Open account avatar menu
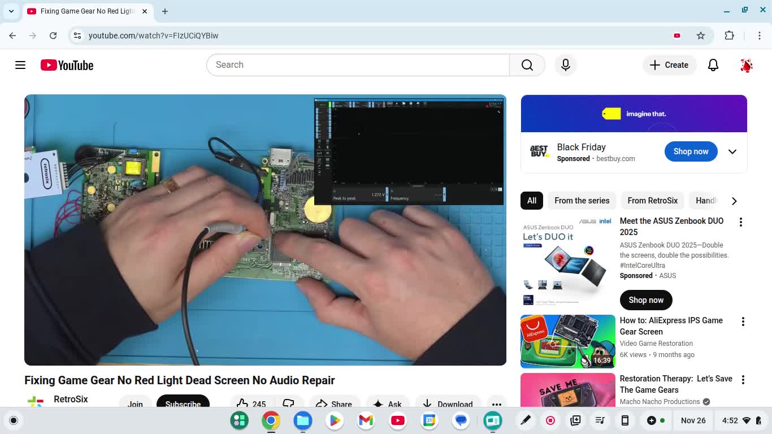The image size is (772, 434). [x=746, y=65]
